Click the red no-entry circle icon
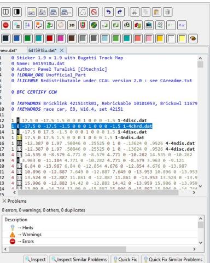The image size is (210, 263). pos(6,25)
